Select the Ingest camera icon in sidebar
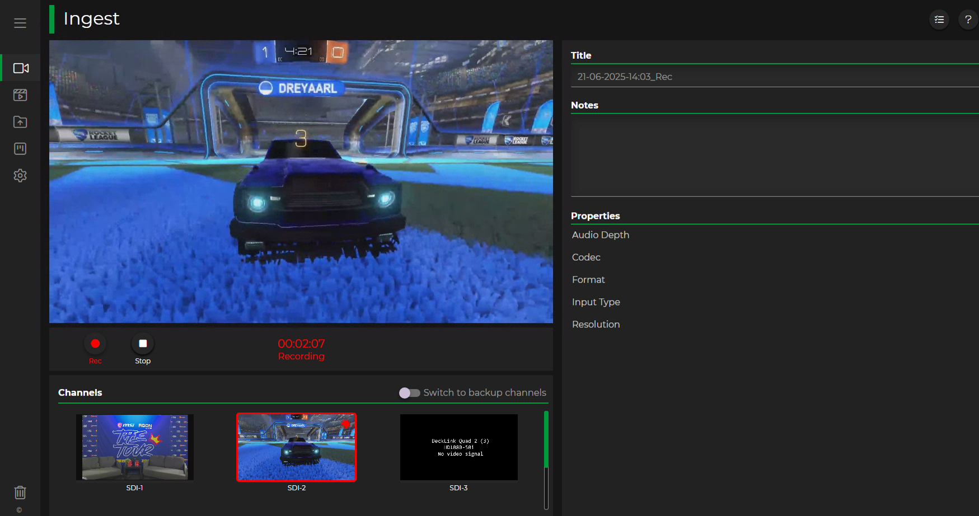This screenshot has width=979, height=516. tap(21, 68)
